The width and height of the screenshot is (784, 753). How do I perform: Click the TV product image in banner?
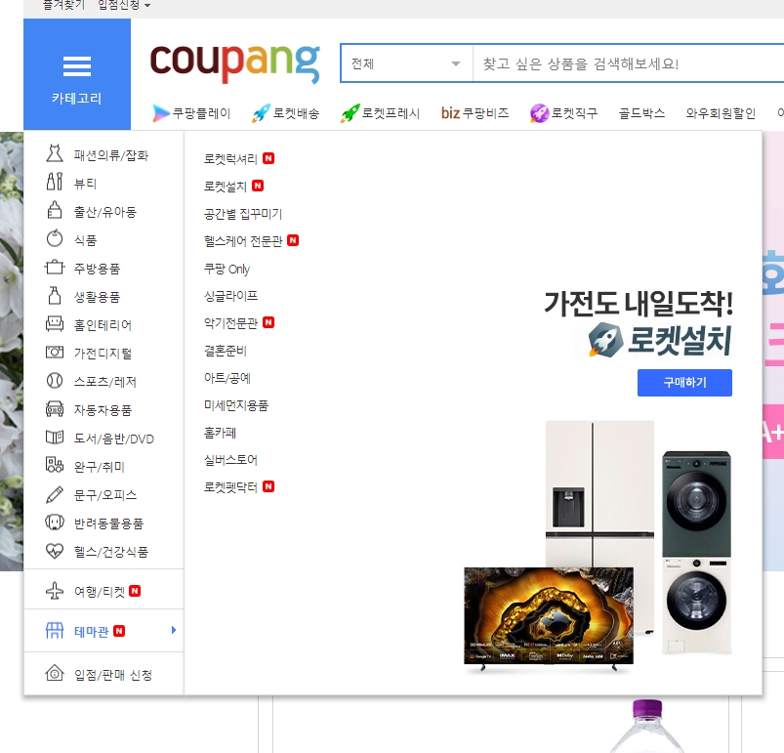coord(549,618)
